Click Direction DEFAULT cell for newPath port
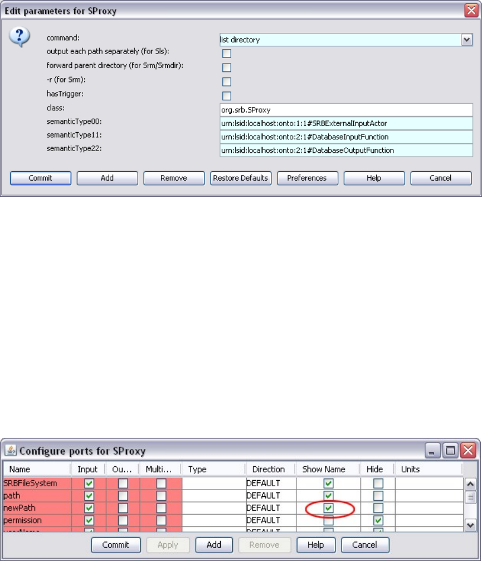The width and height of the screenshot is (482, 561). (x=271, y=508)
